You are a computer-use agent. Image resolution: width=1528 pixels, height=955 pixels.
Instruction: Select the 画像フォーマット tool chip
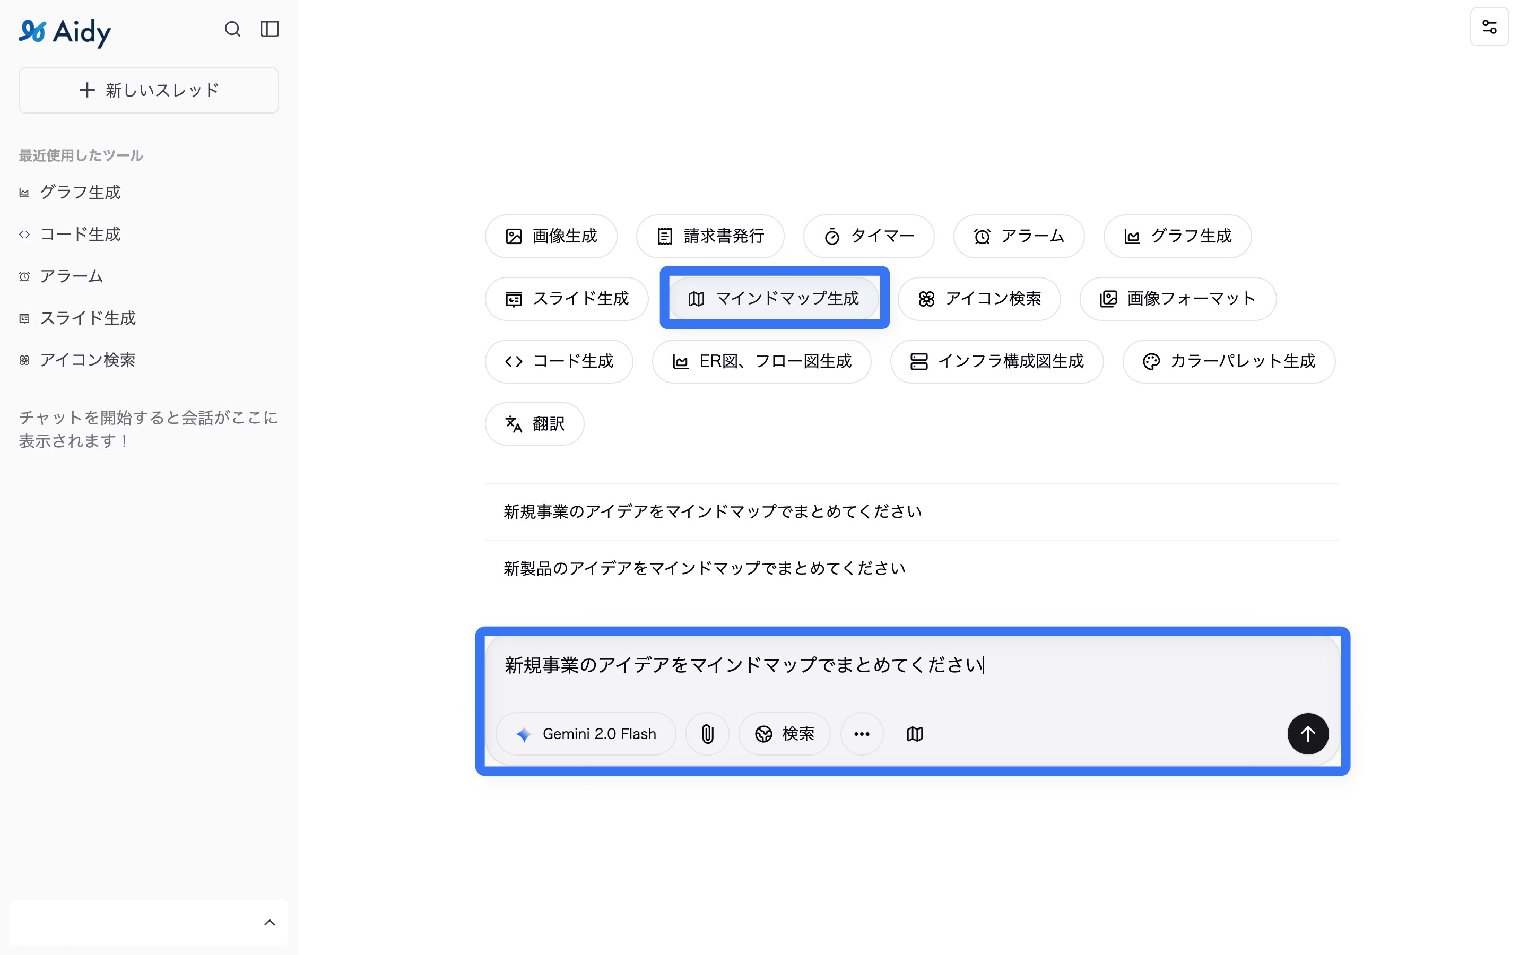pyautogui.click(x=1178, y=299)
